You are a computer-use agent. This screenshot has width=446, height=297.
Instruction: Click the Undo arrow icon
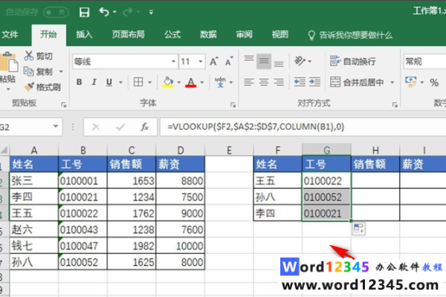103,13
